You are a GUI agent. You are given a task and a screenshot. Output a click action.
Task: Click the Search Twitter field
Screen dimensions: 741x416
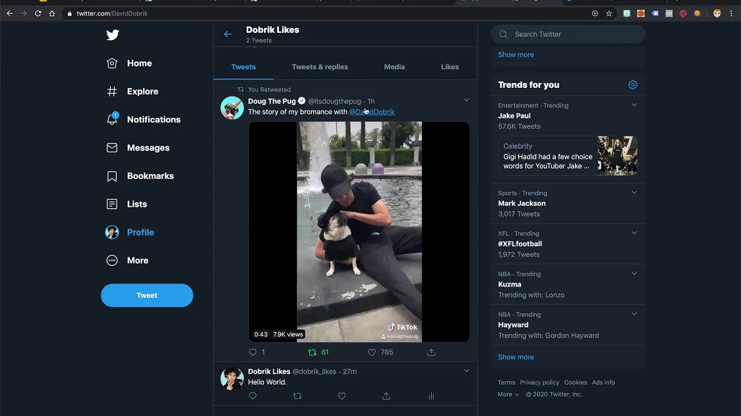568,34
